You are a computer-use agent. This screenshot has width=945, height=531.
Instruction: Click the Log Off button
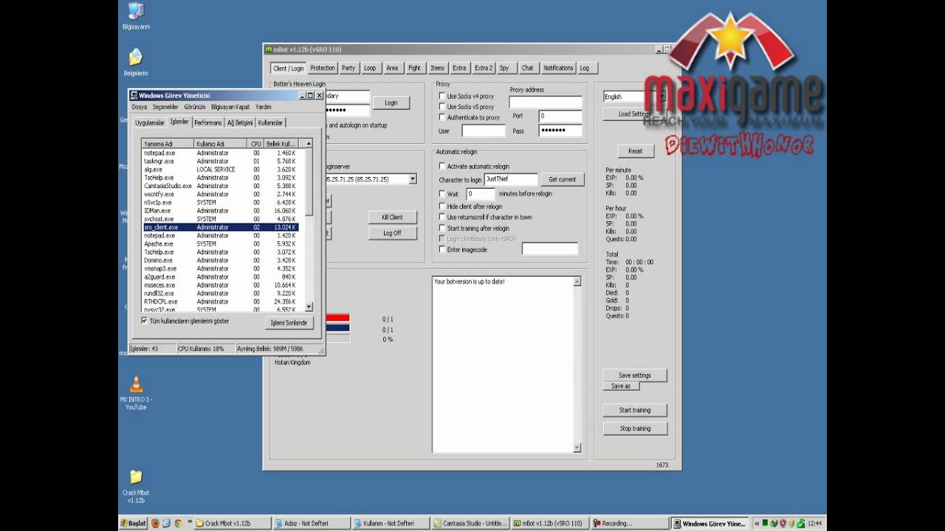click(392, 233)
